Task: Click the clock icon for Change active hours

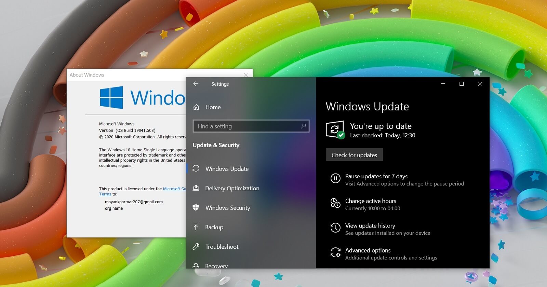Action: (x=335, y=203)
